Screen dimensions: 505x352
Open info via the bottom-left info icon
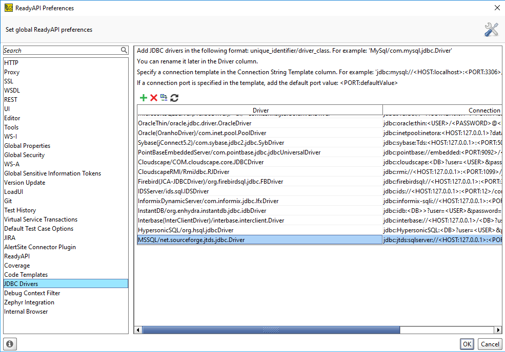(9, 344)
